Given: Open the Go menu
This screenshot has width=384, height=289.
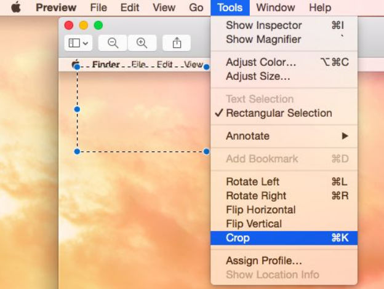Looking at the screenshot, I should tap(196, 7).
